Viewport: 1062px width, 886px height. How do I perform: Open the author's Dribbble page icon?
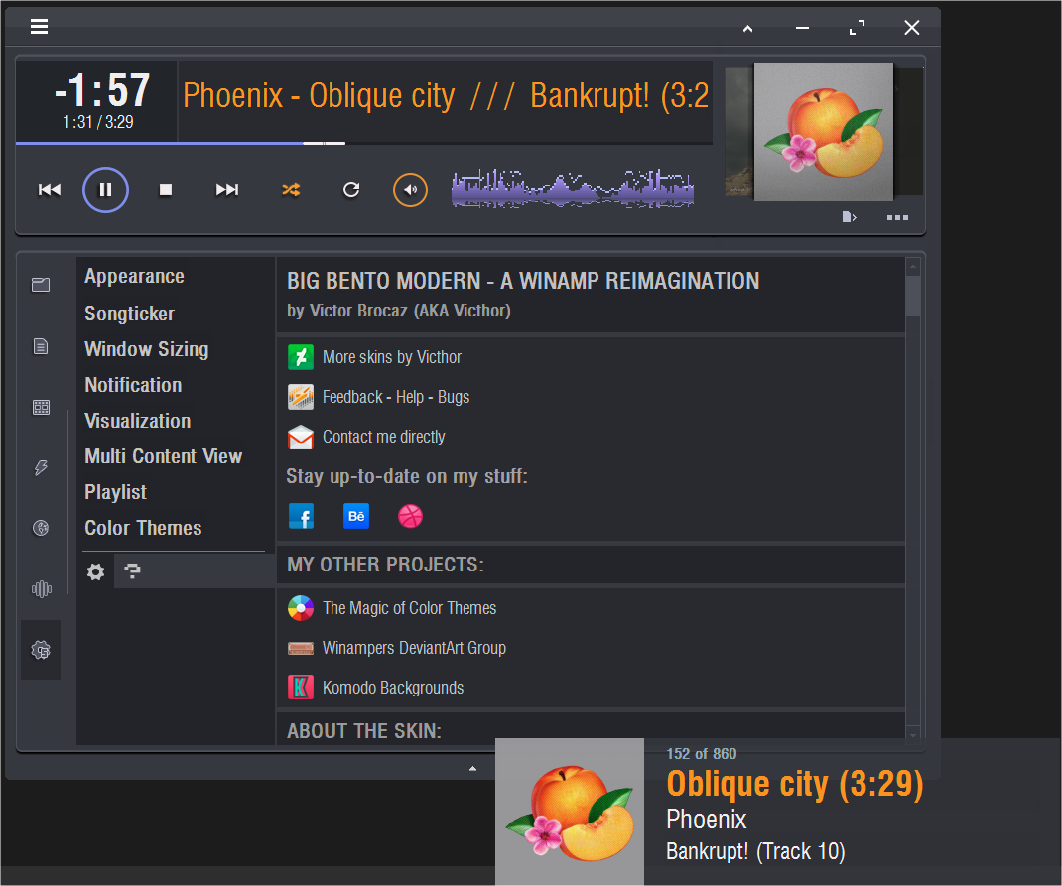(x=411, y=517)
